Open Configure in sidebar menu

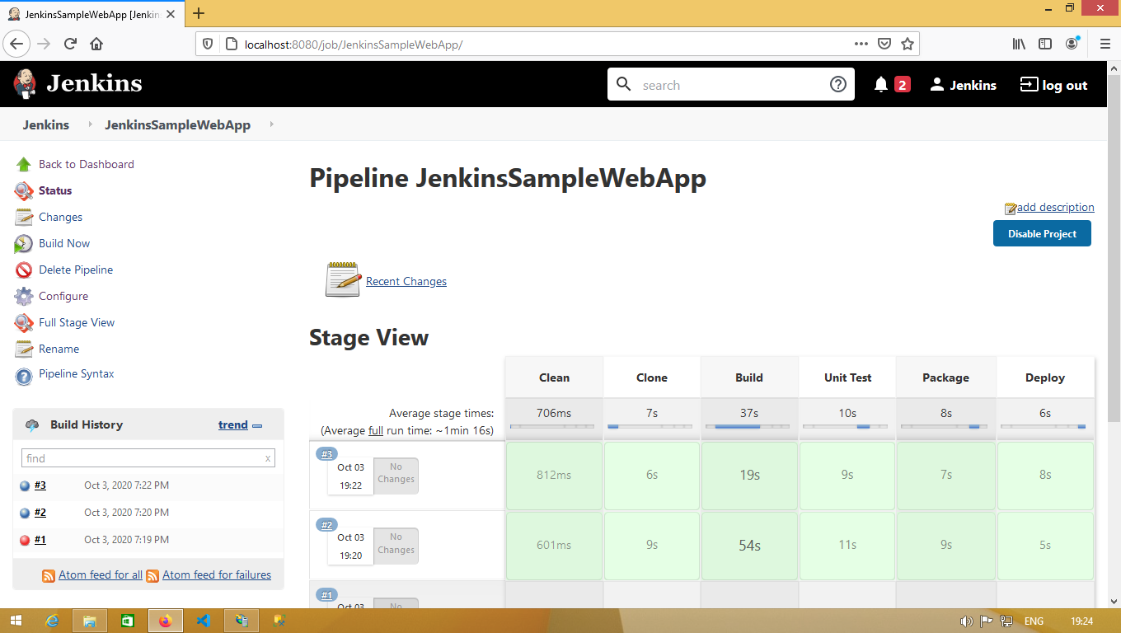[63, 296]
